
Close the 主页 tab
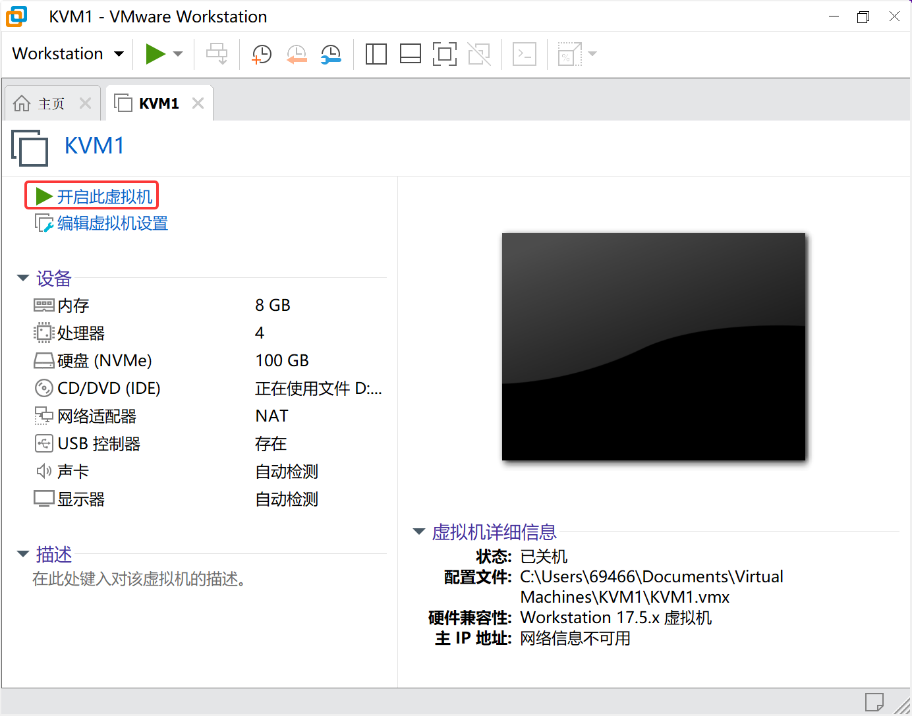coord(85,103)
